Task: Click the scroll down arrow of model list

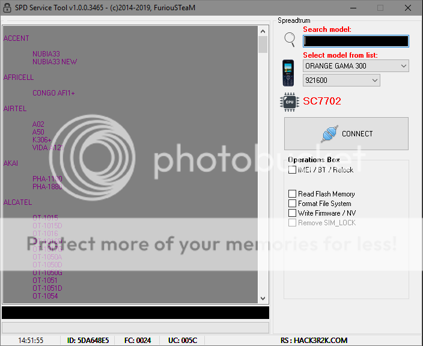Action: coord(263,299)
